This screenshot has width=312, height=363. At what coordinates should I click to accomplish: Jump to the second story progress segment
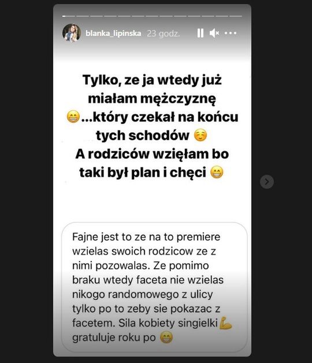coord(83,16)
